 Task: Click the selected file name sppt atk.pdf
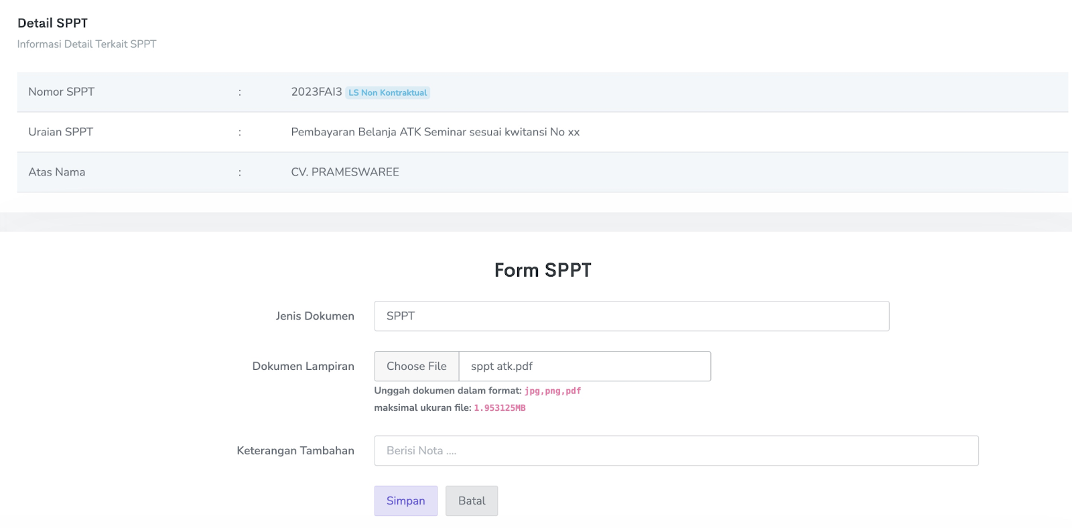coord(502,367)
